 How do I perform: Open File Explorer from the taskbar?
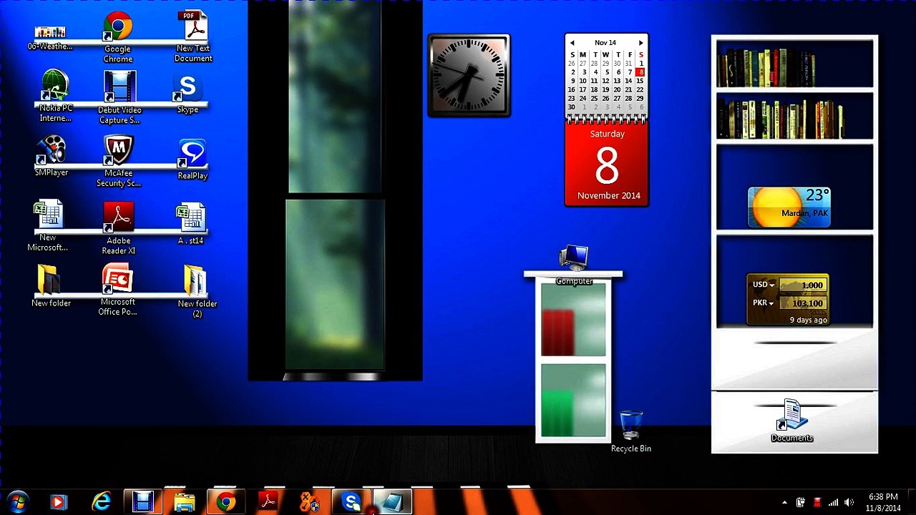click(x=185, y=502)
